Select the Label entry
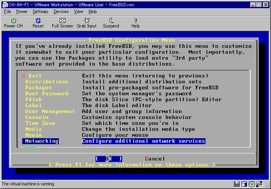Viewport: 271px width, 189px height. tap(33, 105)
